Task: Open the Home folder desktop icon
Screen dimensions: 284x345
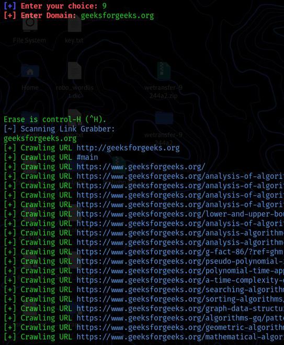Action: click(x=30, y=77)
